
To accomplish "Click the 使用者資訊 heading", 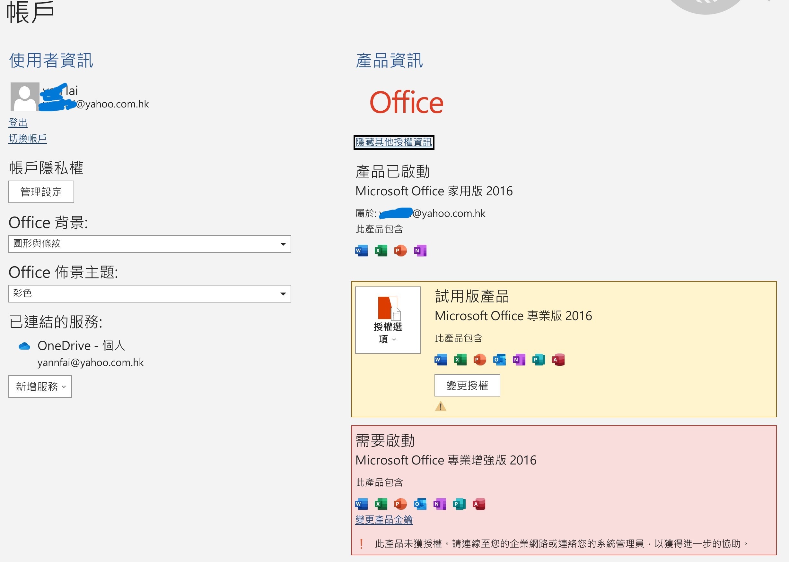I will [x=51, y=60].
